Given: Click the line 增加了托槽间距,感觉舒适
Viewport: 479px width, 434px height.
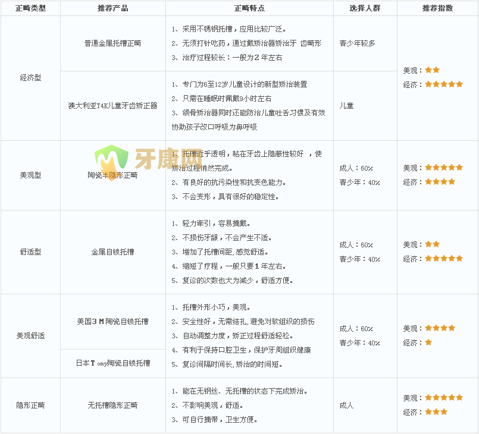Looking at the screenshot, I should 220,252.
